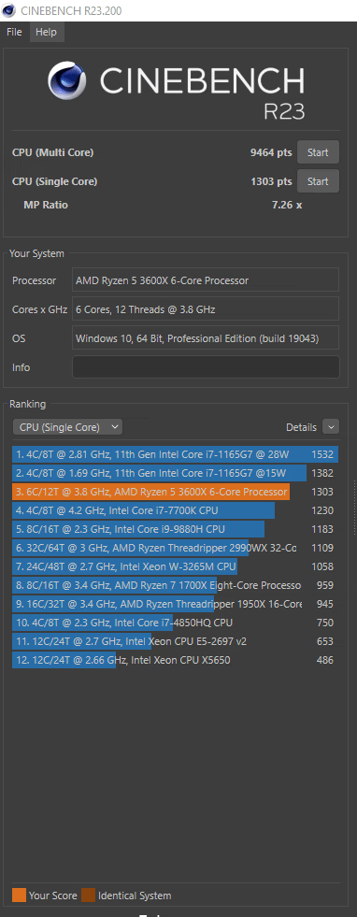The width and height of the screenshot is (357, 917).
Task: Click the Your Score legend label
Action: 52,896
